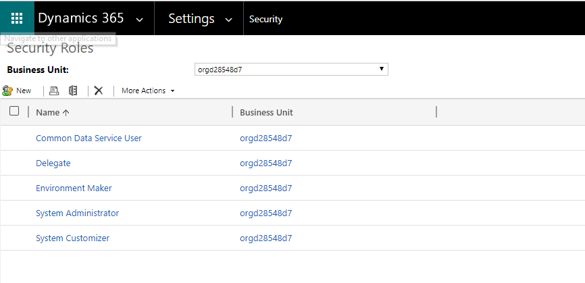
Task: Open business unit link for Delegate row
Action: pyautogui.click(x=265, y=163)
